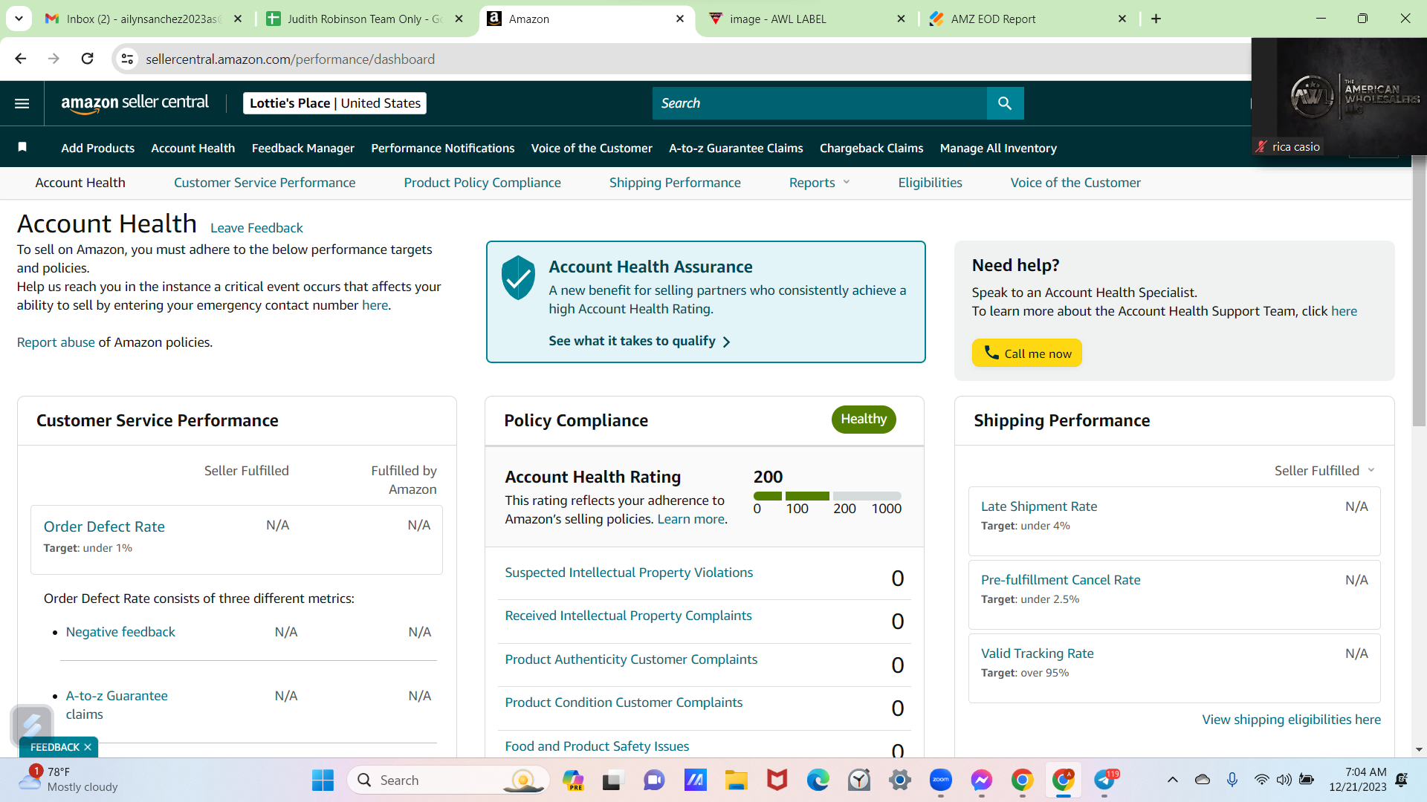Open Chargeback Claims in navigation bar
1427x802 pixels.
click(871, 148)
